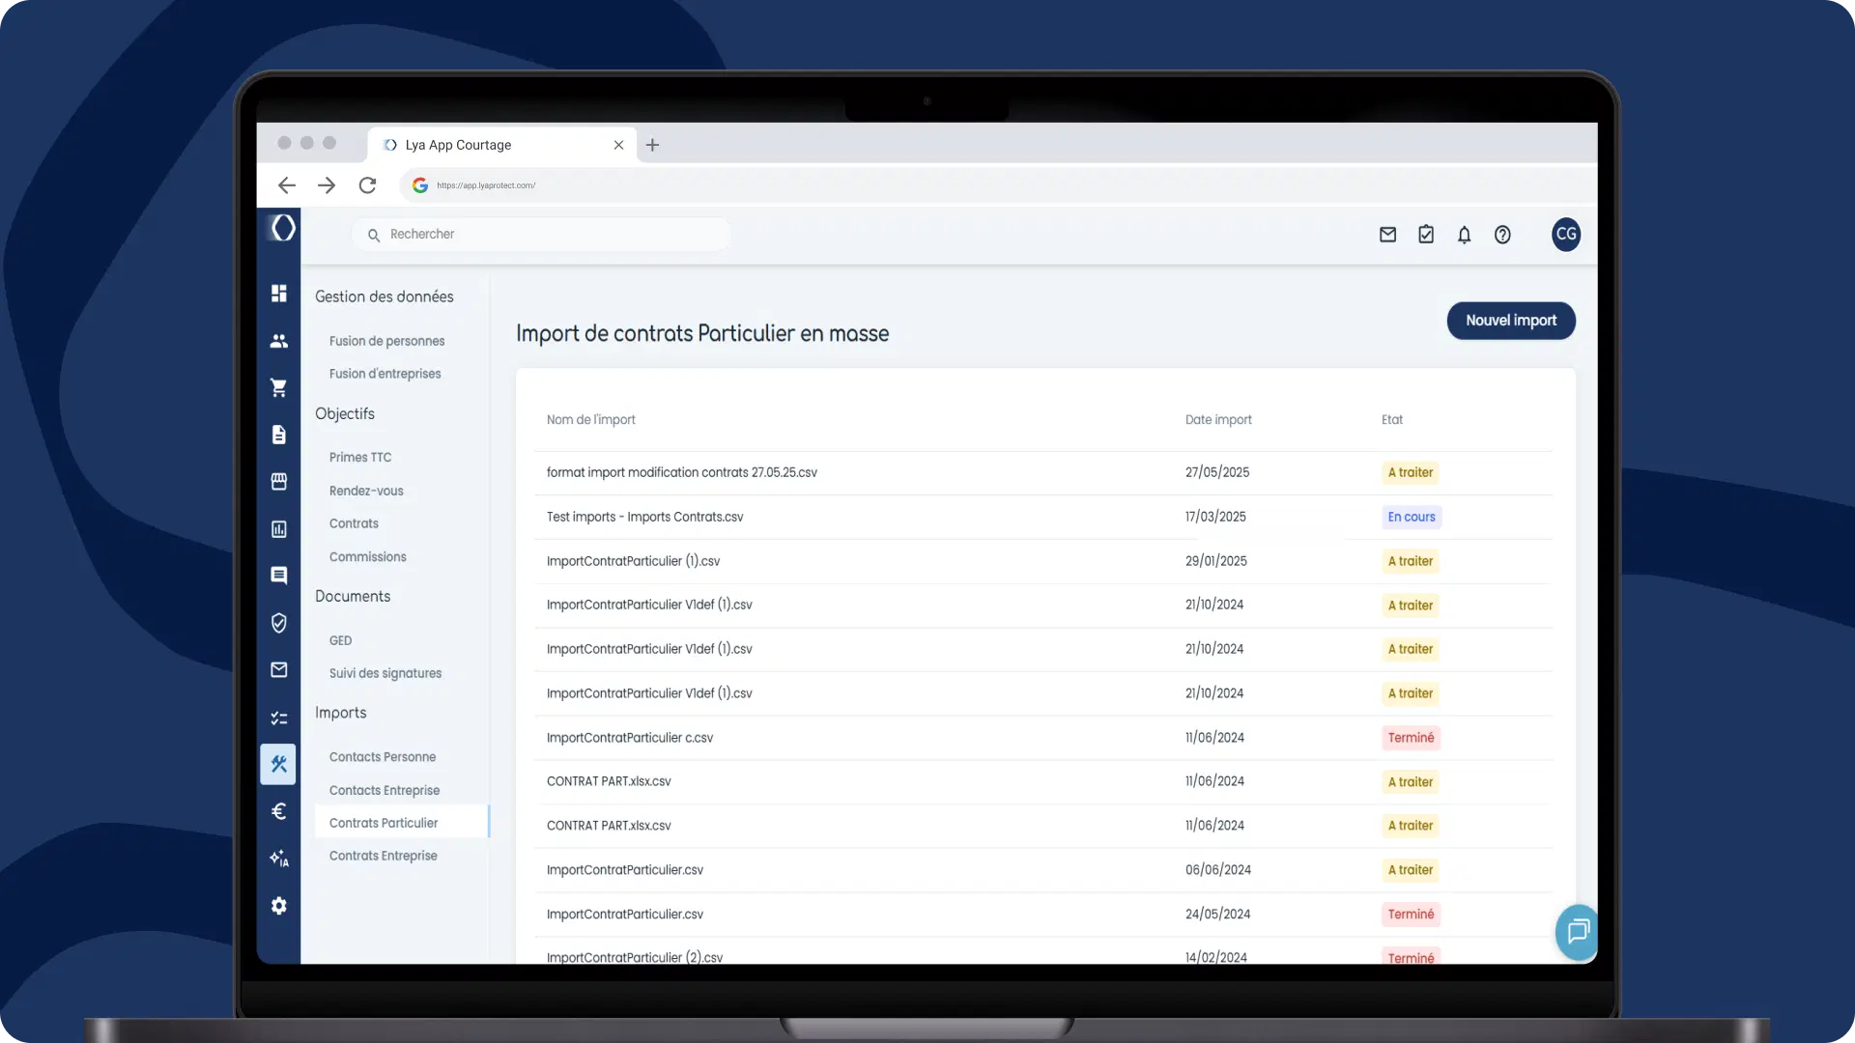This screenshot has height=1043, width=1855.
Task: Open the settings gear icon
Action: pos(279,906)
